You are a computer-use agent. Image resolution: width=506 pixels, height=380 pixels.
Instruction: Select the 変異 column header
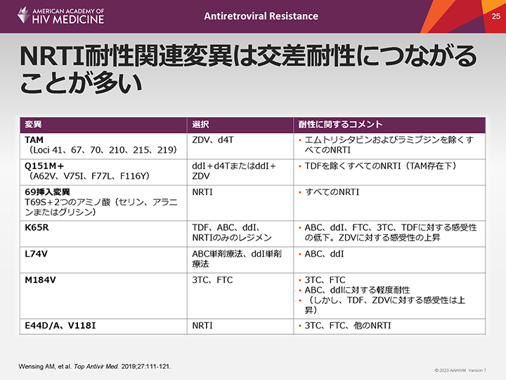pos(34,125)
